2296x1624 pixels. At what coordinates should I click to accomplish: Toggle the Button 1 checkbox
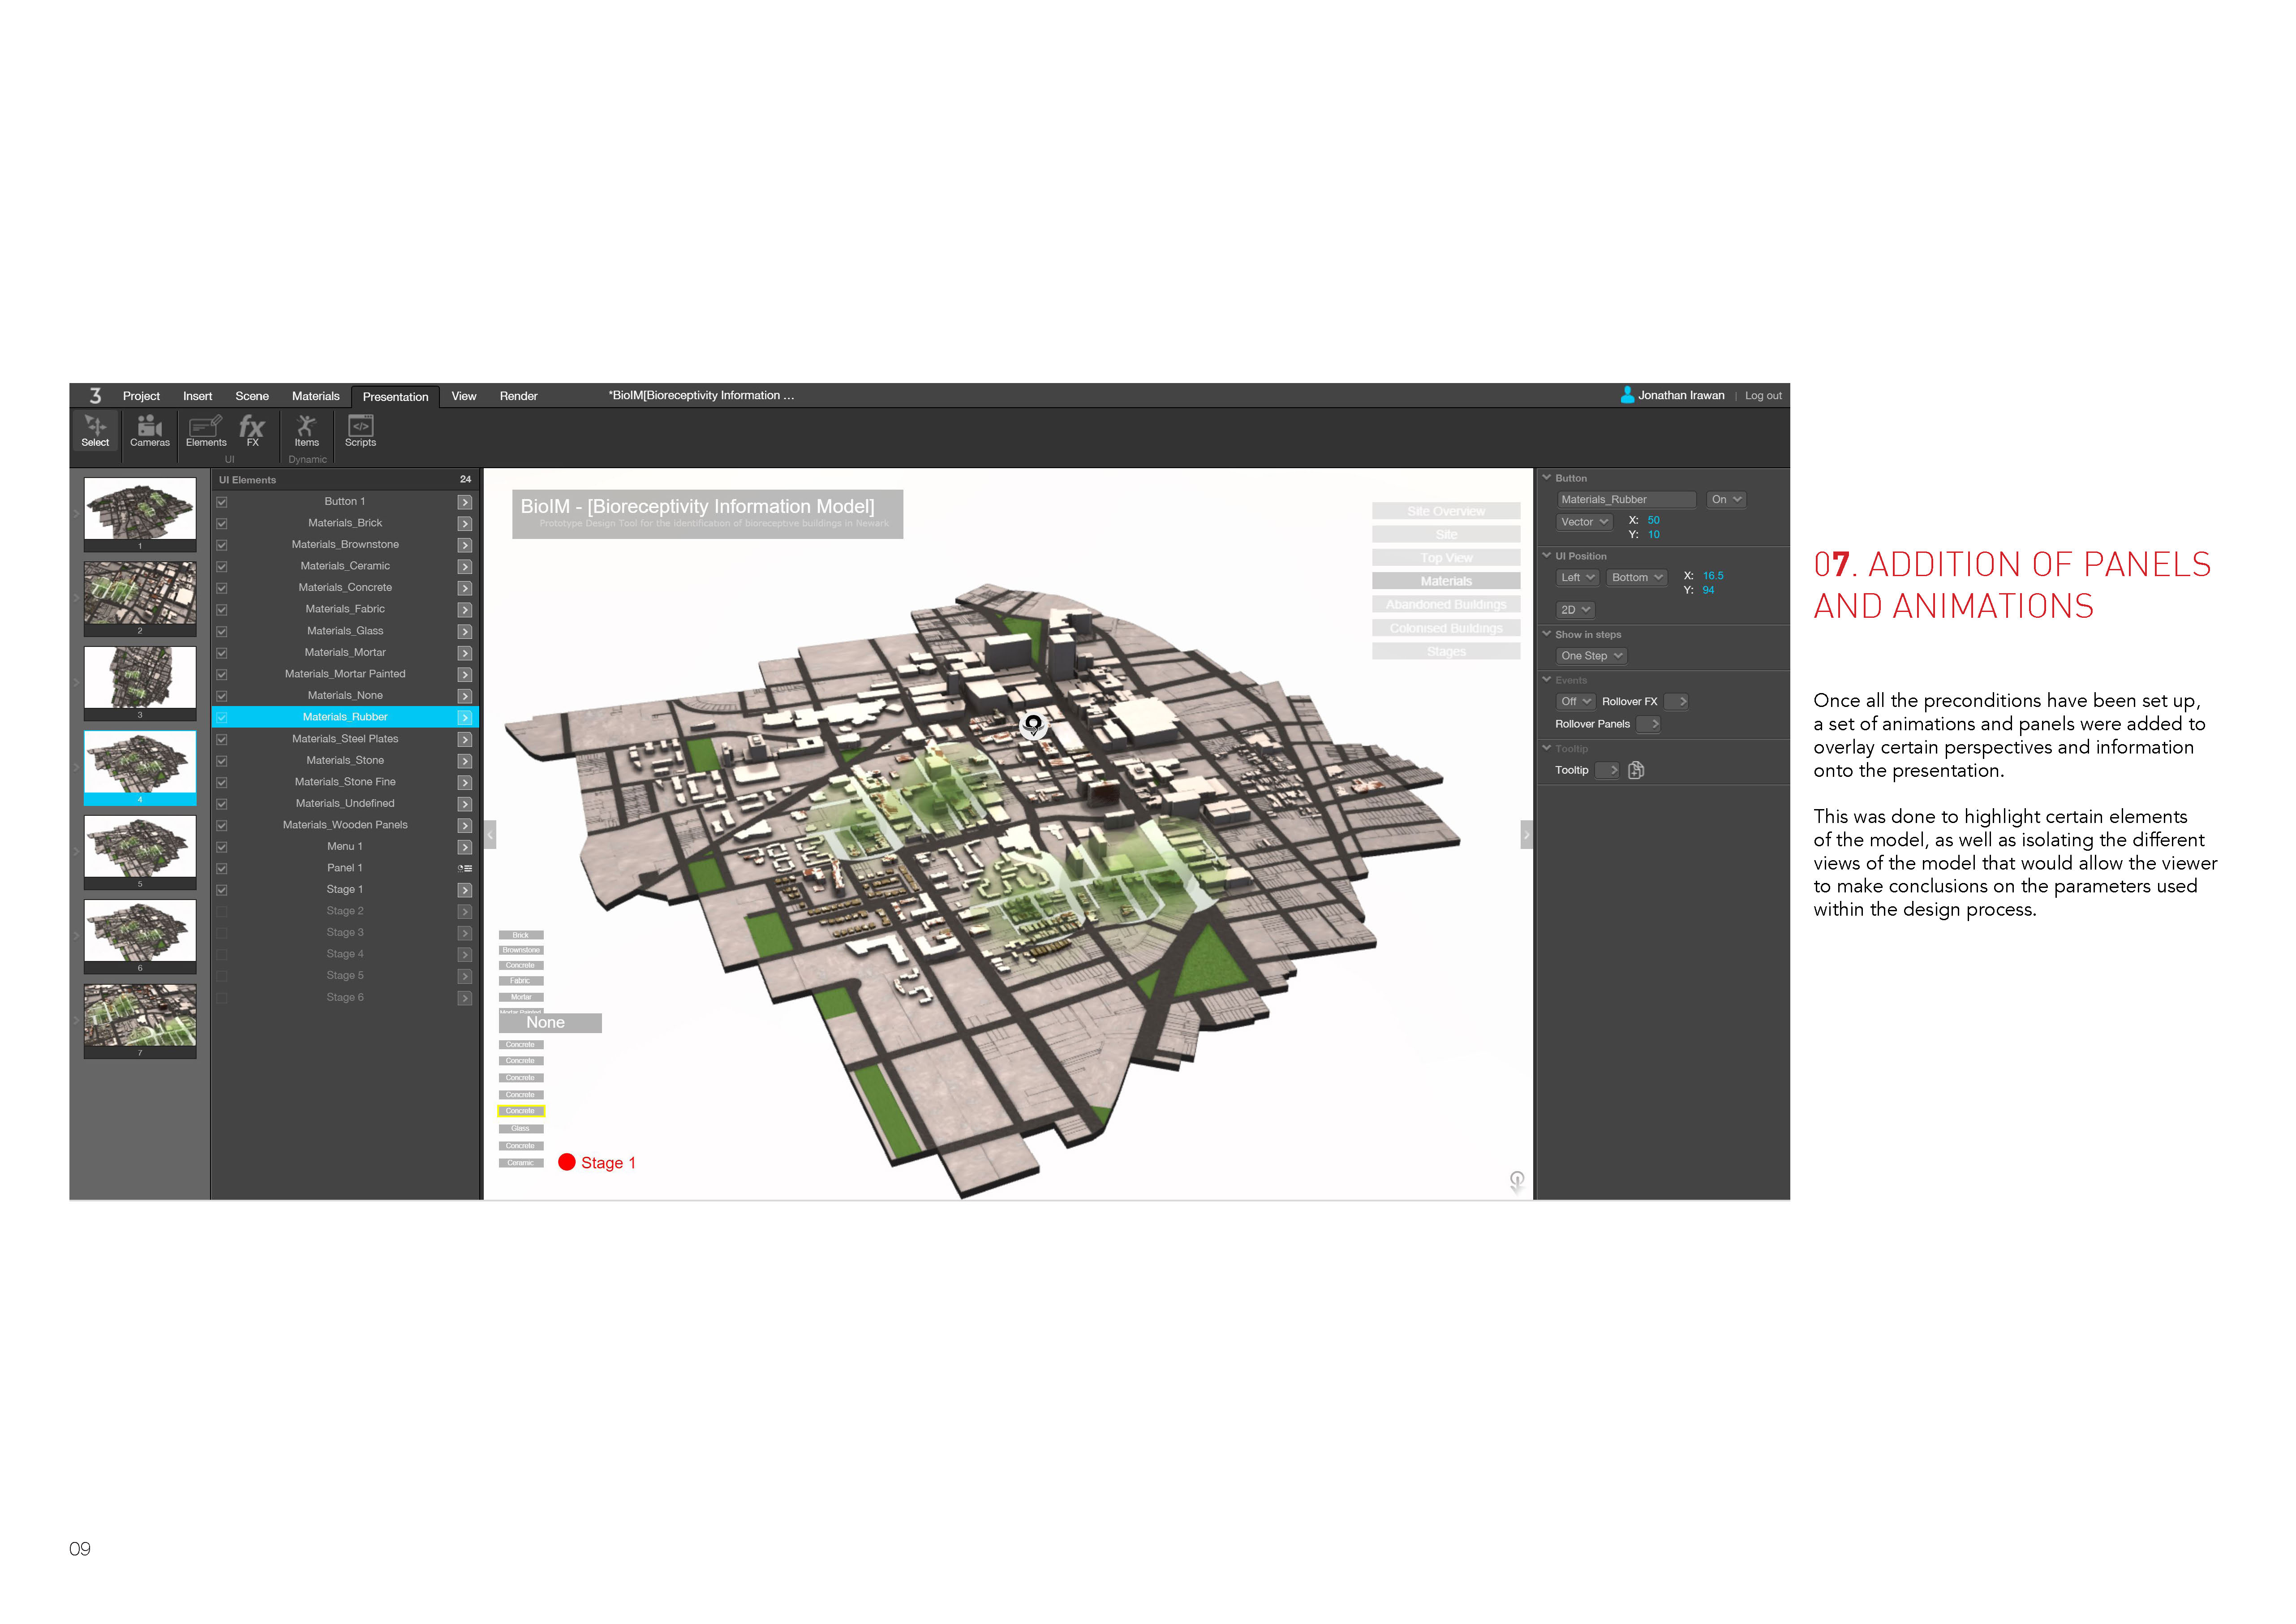[x=222, y=502]
